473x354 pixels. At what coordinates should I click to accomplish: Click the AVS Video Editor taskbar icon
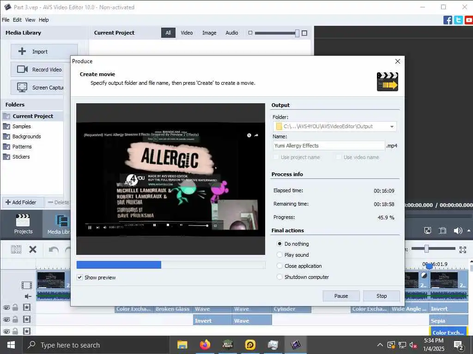[x=296, y=345]
